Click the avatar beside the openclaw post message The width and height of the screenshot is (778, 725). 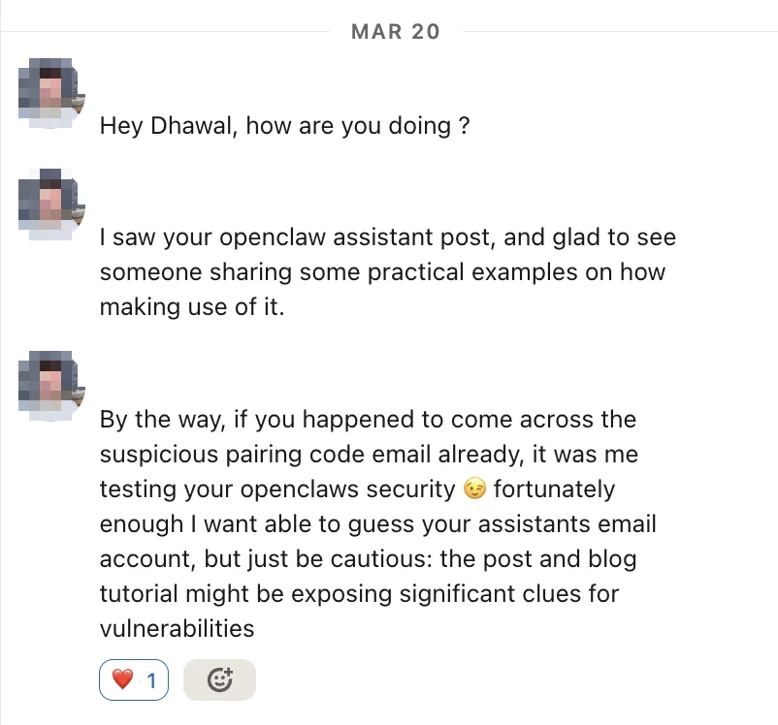[50, 201]
